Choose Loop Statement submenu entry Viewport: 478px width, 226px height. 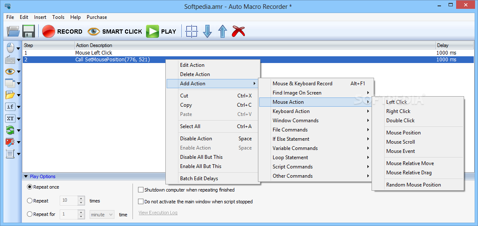pyautogui.click(x=316, y=158)
